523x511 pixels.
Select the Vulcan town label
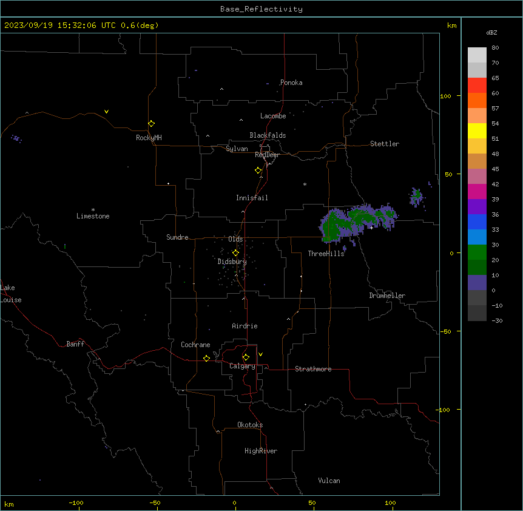pos(329,481)
